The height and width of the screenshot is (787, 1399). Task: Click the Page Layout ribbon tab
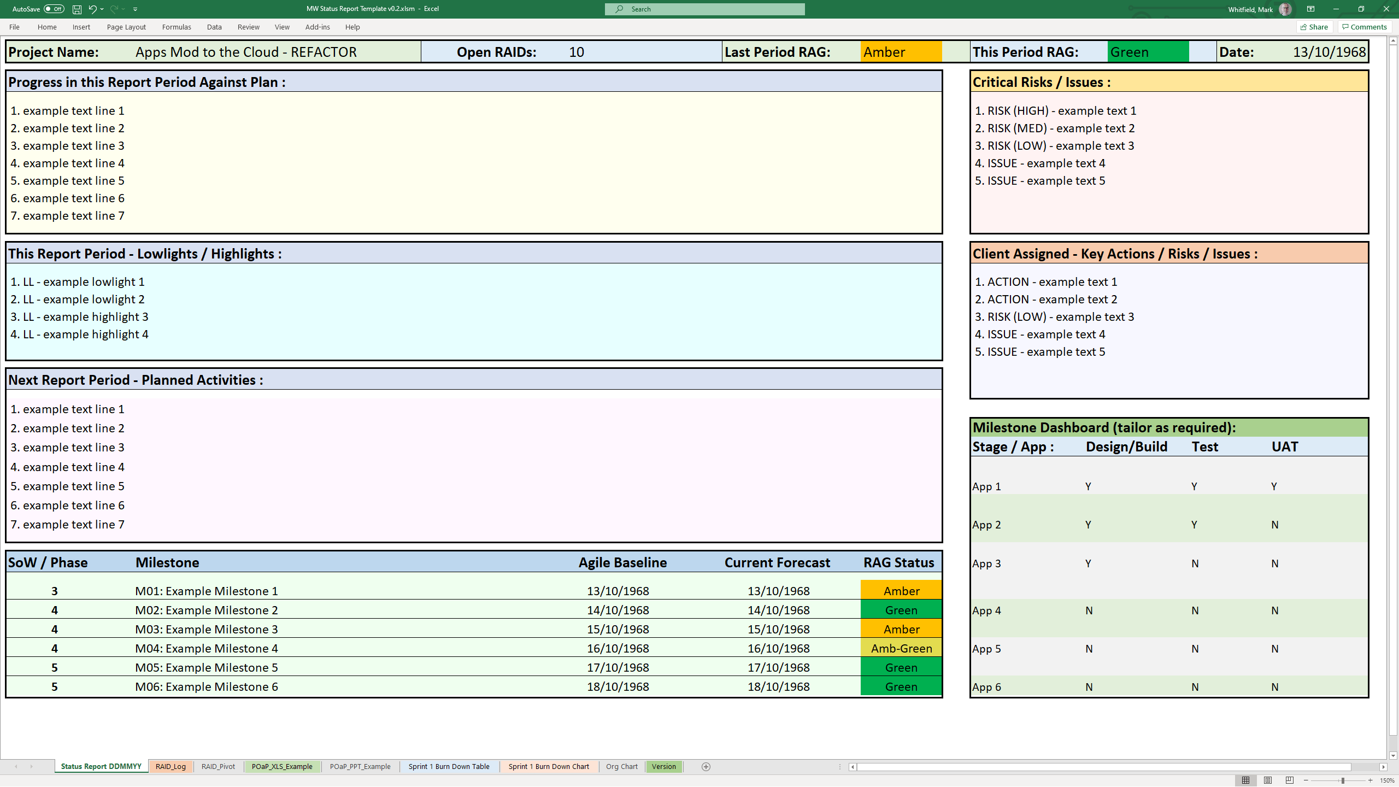click(126, 27)
